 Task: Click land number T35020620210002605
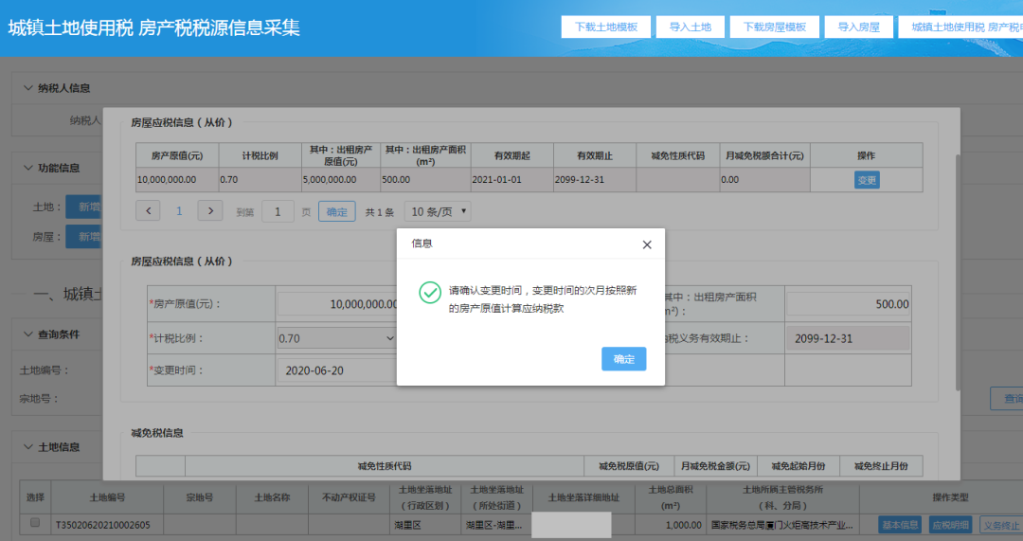103,525
